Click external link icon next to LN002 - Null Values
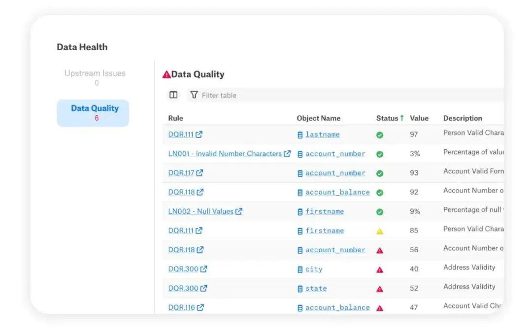The image size is (532, 331). [239, 211]
